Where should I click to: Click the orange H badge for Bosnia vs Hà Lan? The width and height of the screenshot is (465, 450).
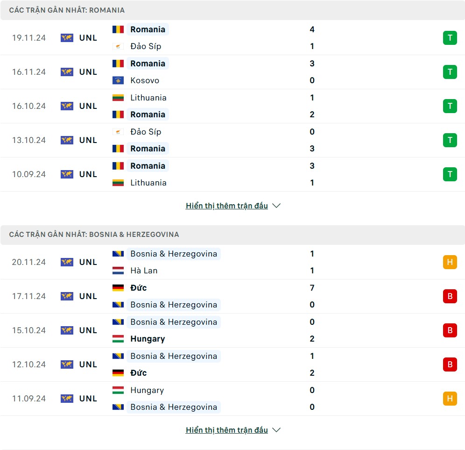pos(450,262)
